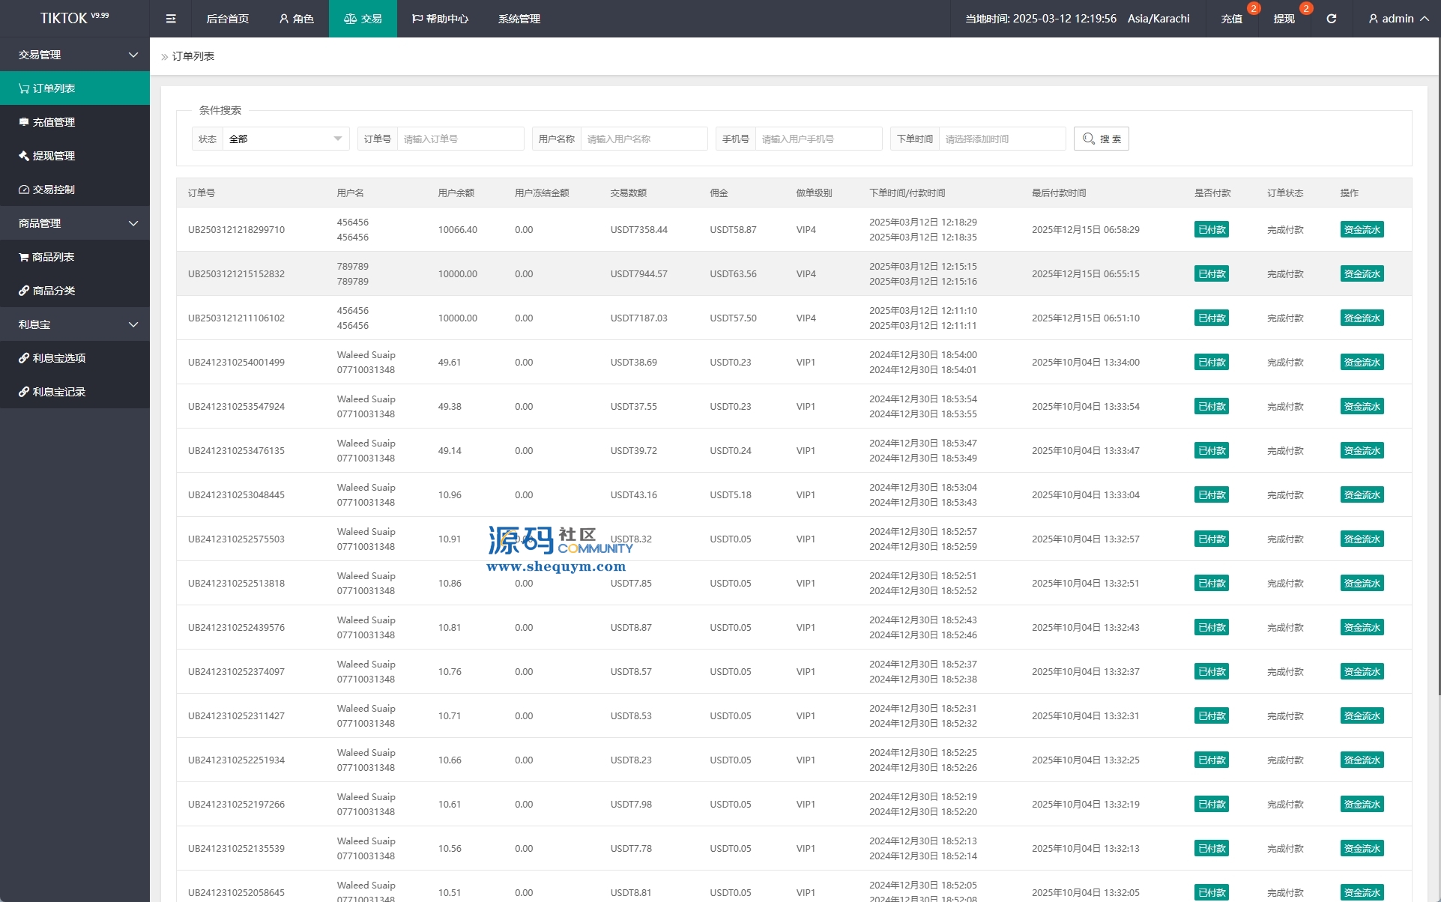Click the Asia/Karachi timezone label
Image resolution: width=1441 pixels, height=902 pixels.
pyautogui.click(x=1158, y=19)
